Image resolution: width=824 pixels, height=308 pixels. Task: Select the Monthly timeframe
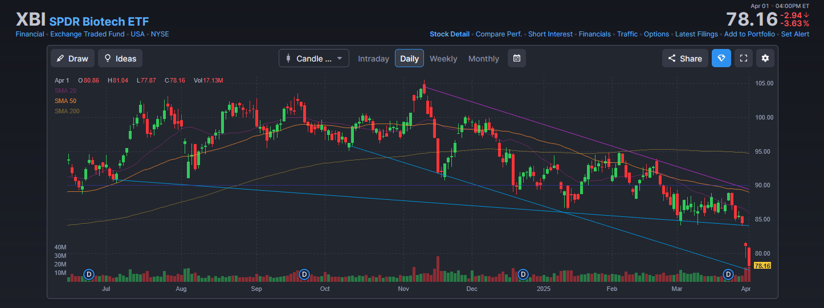click(483, 59)
